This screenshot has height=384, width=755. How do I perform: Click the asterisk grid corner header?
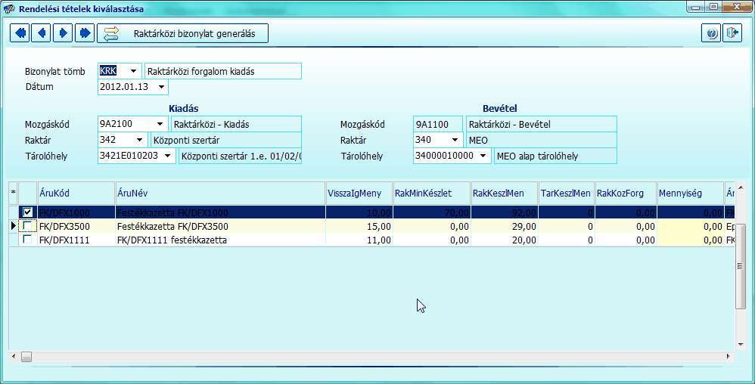point(14,193)
